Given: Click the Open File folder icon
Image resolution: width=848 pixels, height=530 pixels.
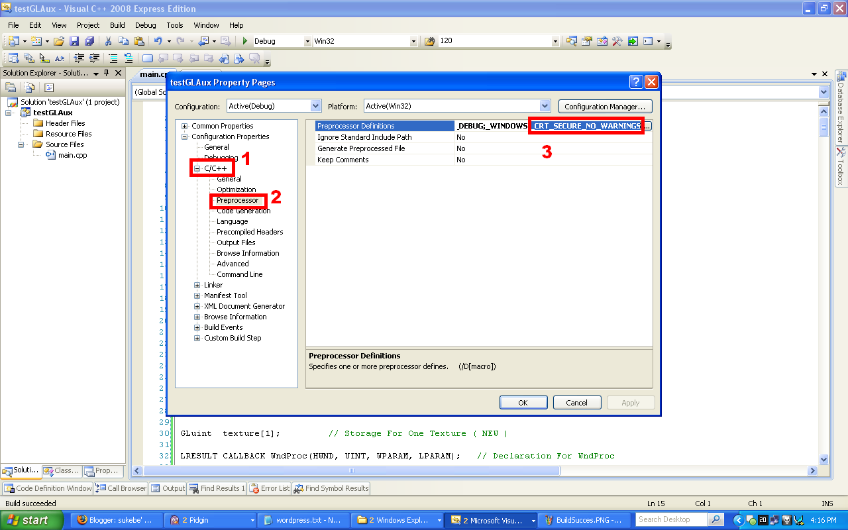Looking at the screenshot, I should tap(59, 41).
